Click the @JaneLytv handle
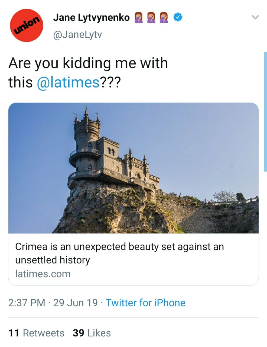The height and width of the screenshot is (347, 267). 77,35
